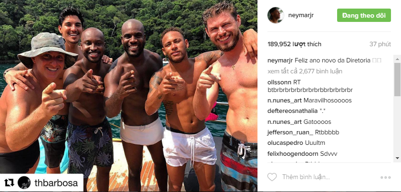Image resolution: width=401 pixels, height=192 pixels.
Task: Click the comments scrollbar down arrow
Action: point(397,158)
